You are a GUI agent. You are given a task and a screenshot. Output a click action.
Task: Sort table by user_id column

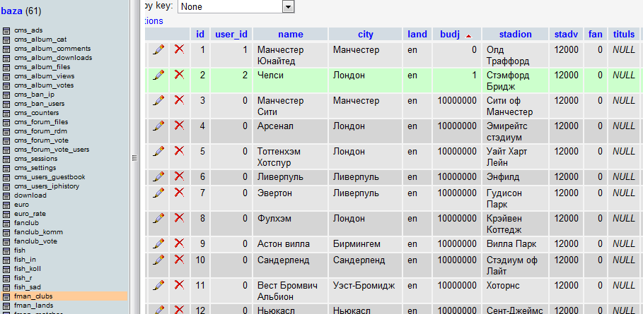point(231,35)
